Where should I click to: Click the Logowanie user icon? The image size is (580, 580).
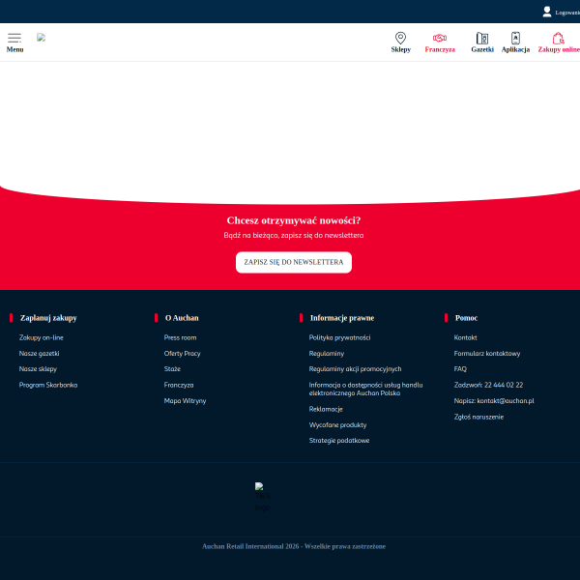click(x=547, y=12)
